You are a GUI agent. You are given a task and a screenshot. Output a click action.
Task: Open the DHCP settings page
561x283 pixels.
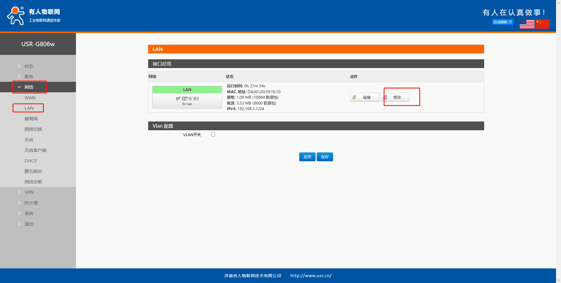click(31, 161)
